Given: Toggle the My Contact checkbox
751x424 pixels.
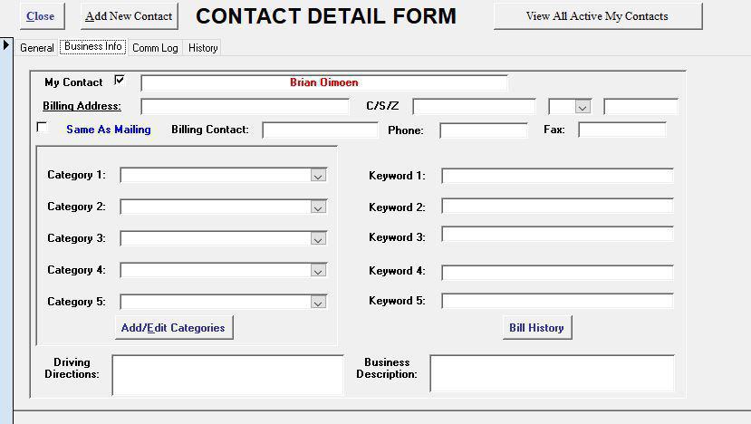Looking at the screenshot, I should point(120,81).
